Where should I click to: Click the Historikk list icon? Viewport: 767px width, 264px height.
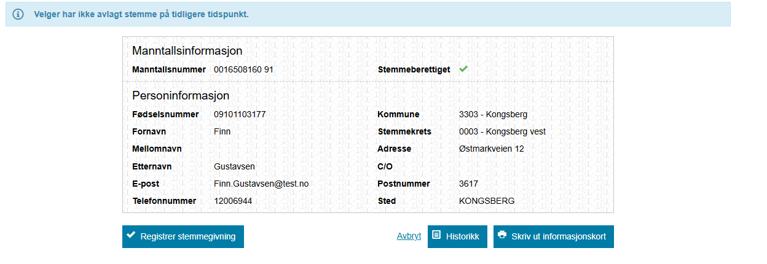pos(436,235)
